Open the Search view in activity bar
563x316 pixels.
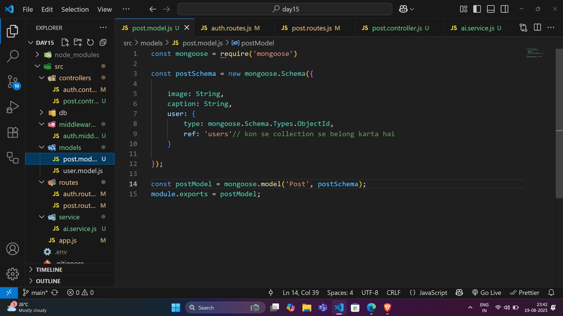[x=13, y=56]
